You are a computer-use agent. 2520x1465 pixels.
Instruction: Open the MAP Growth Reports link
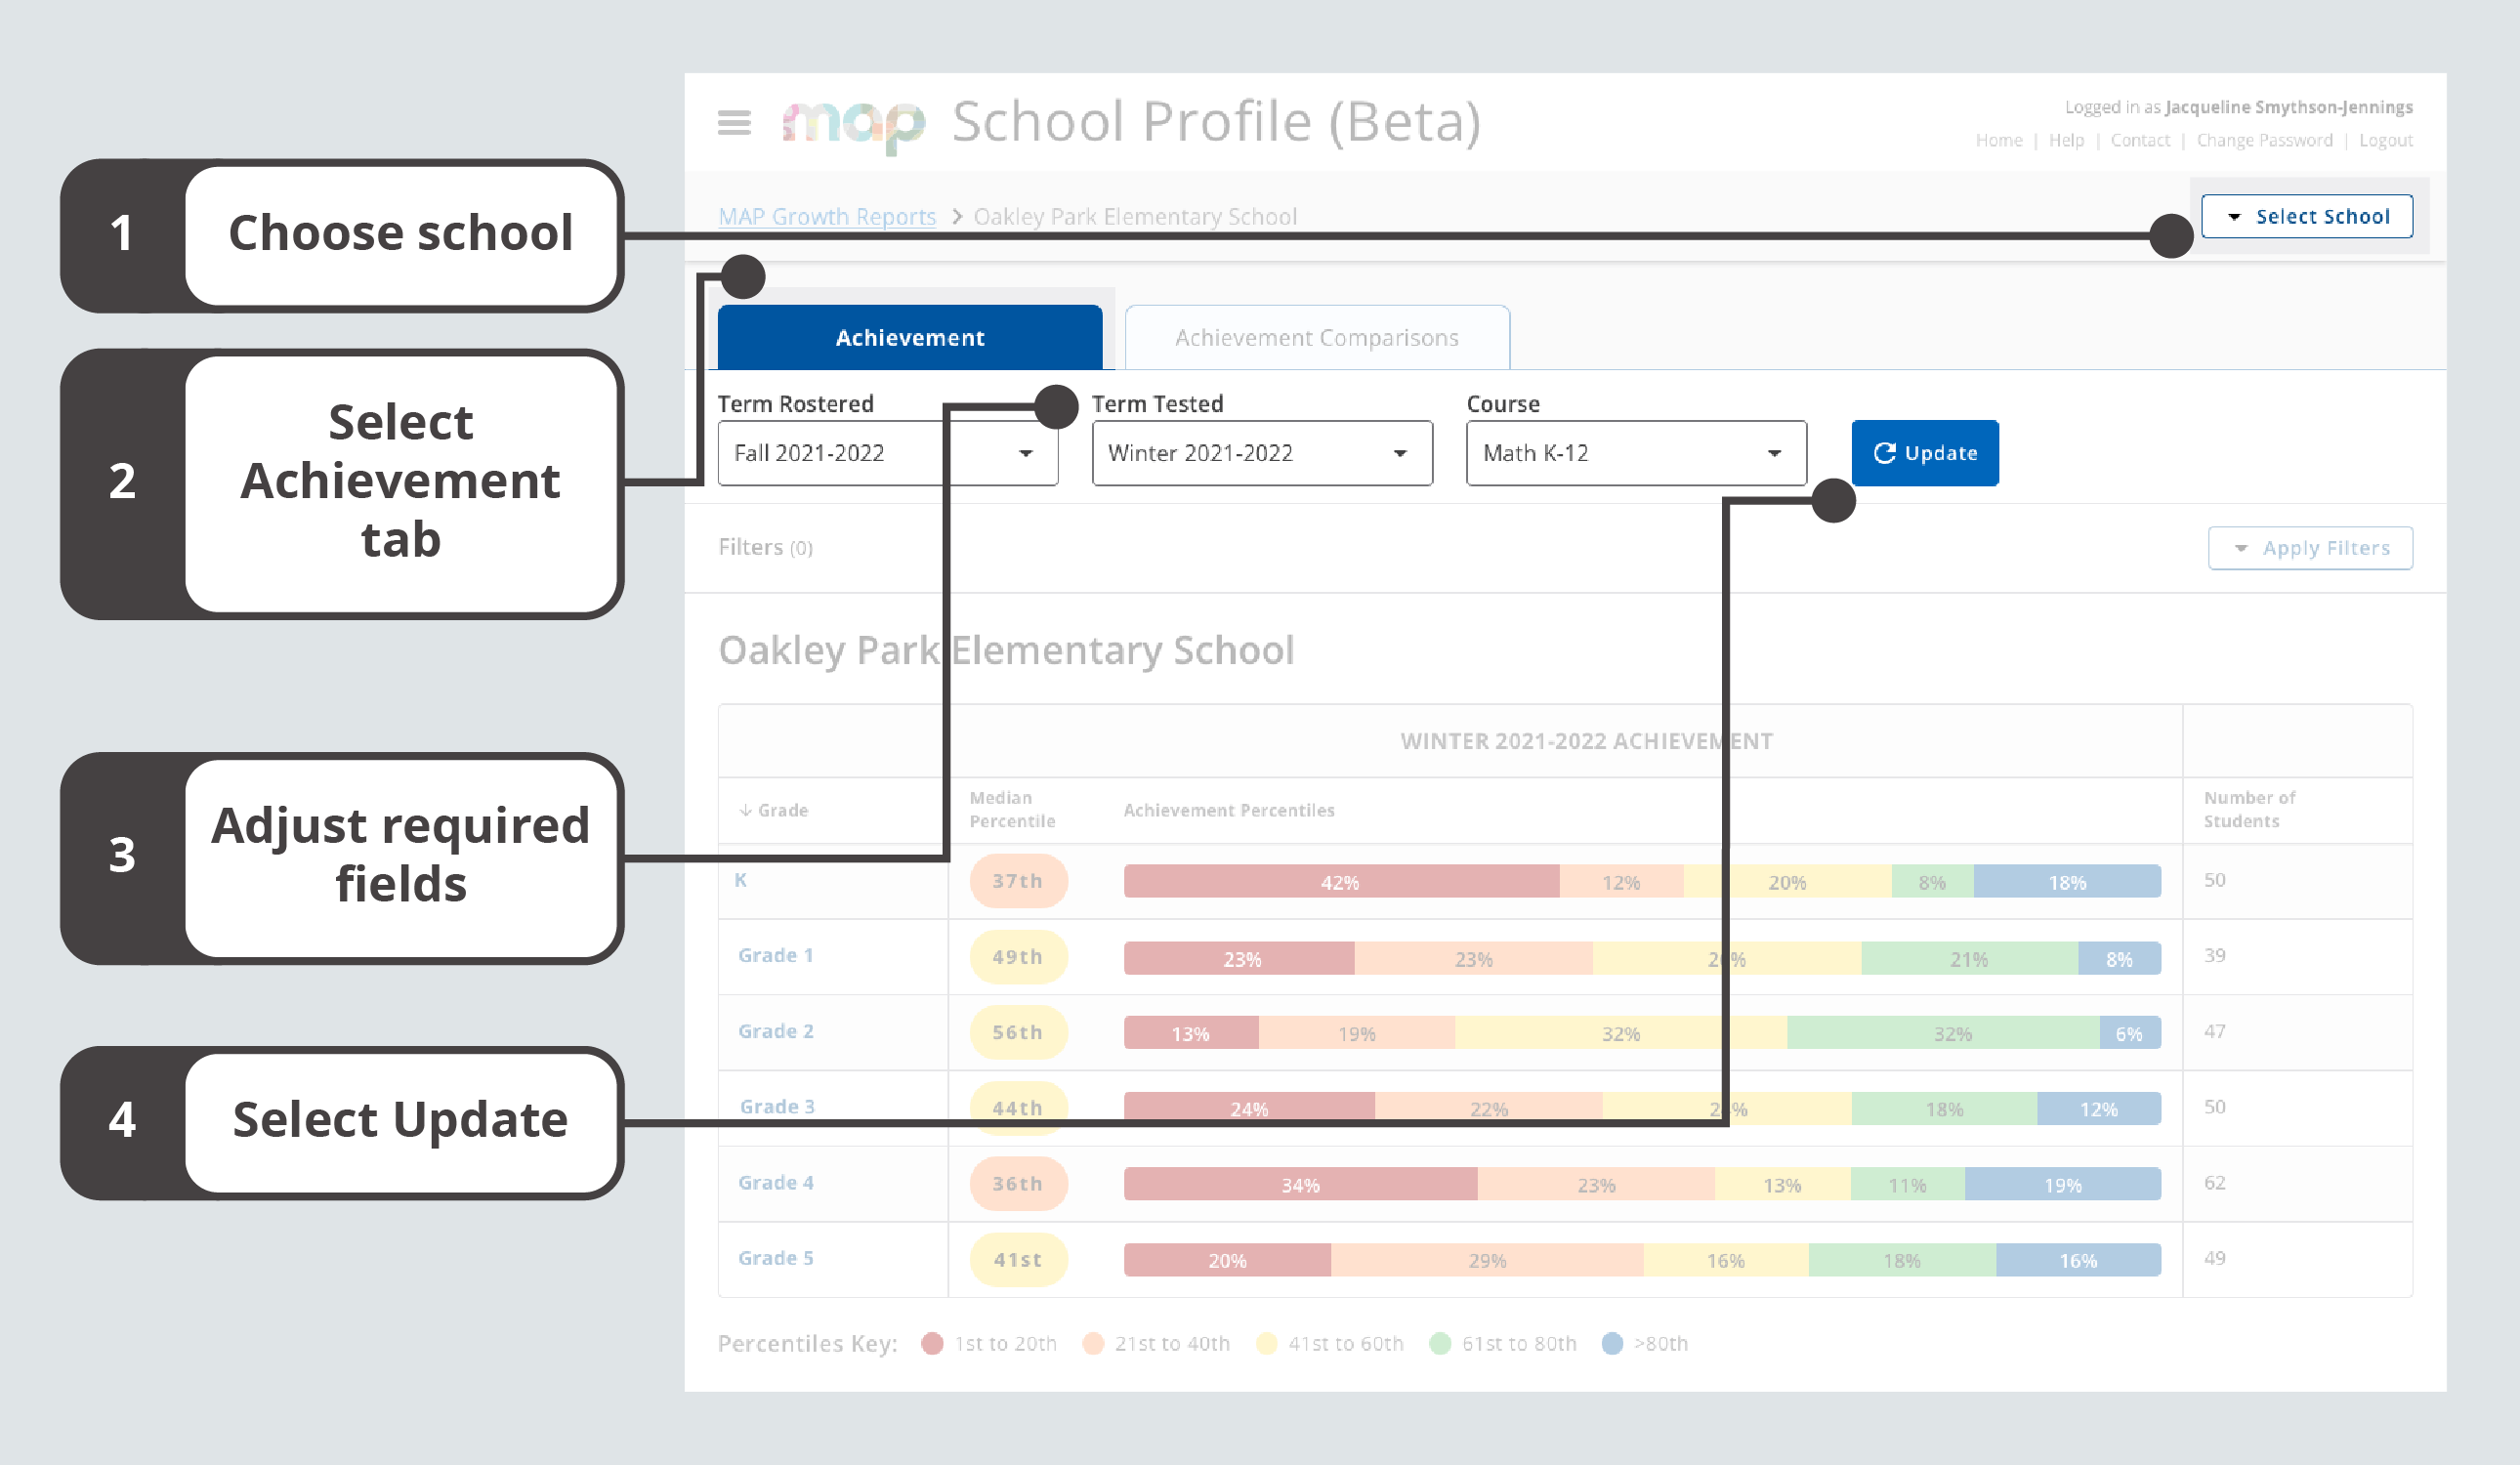[827, 216]
